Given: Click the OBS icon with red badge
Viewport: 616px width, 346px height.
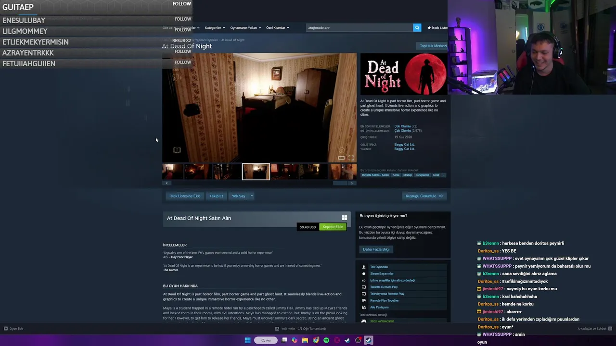Looking at the screenshot, I should point(358,340).
